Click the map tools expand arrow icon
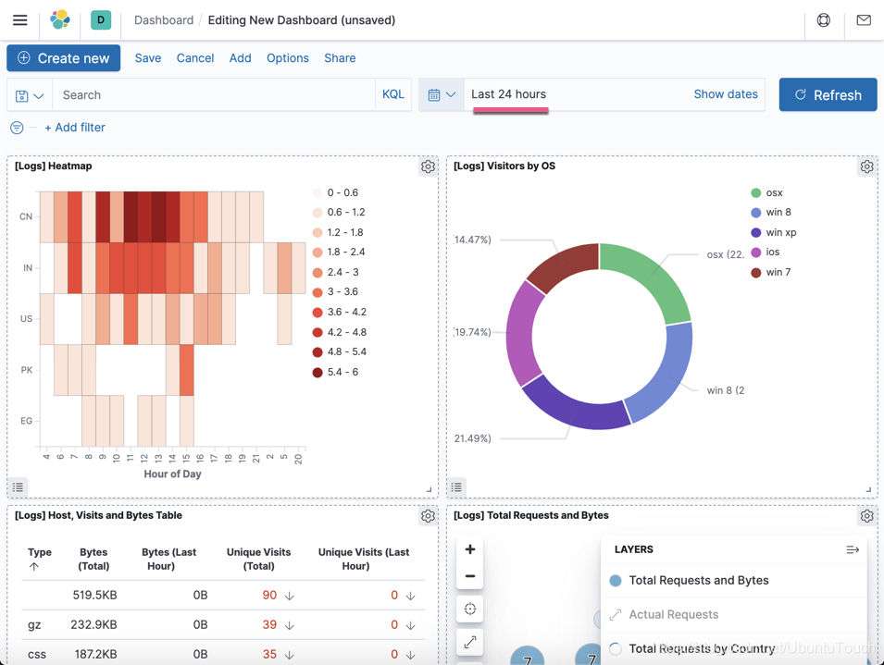This screenshot has height=665, width=884. 469,642
